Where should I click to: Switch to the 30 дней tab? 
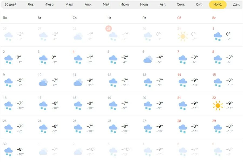(11, 5)
